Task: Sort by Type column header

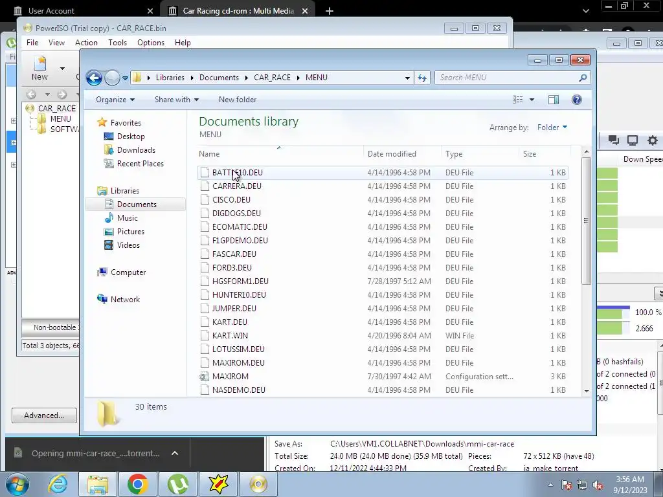Action: tap(480, 154)
